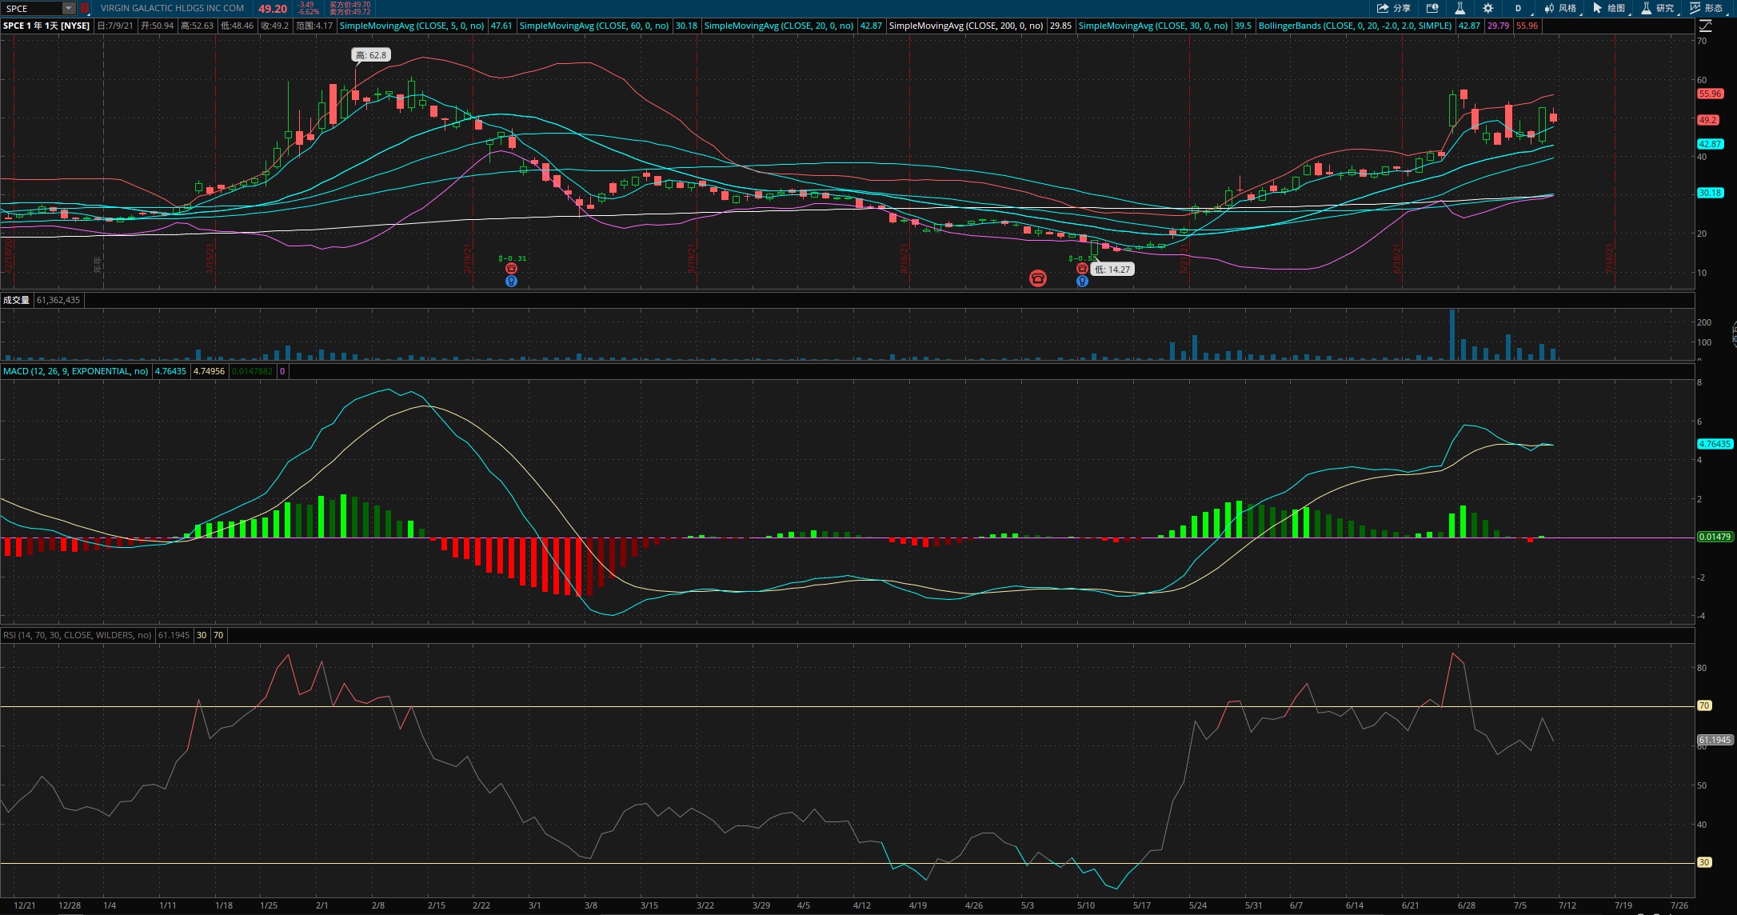Click the chart scale icon above price axis

1705,26
